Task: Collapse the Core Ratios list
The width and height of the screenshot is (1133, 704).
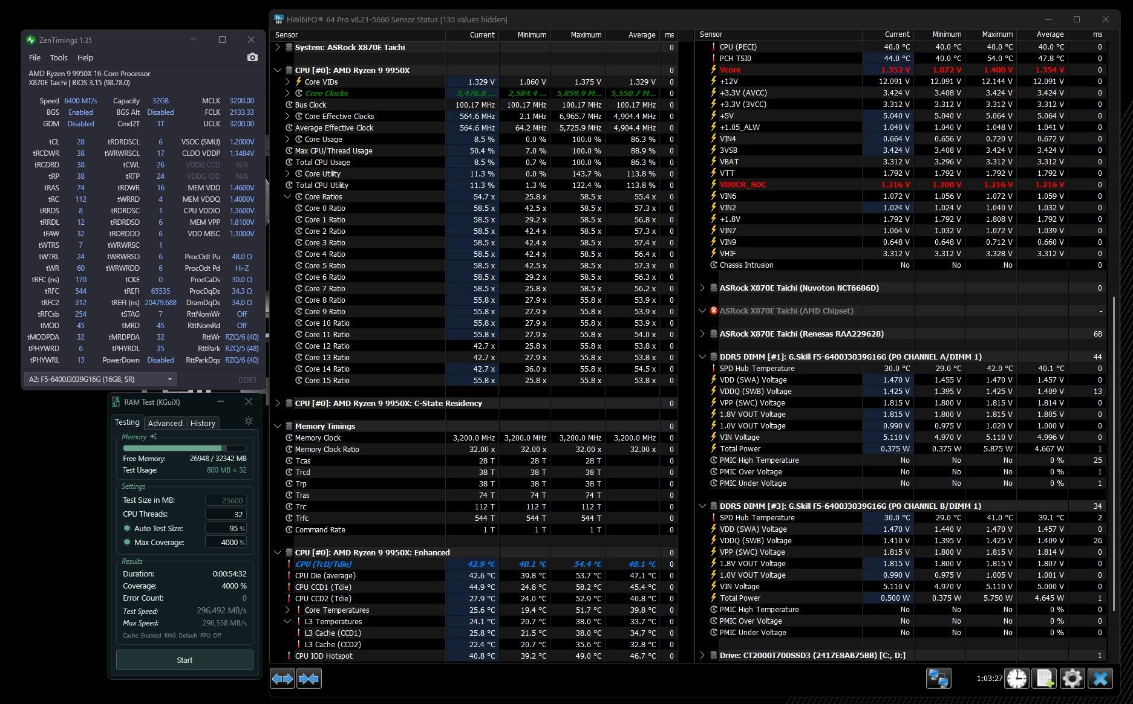Action: [287, 196]
